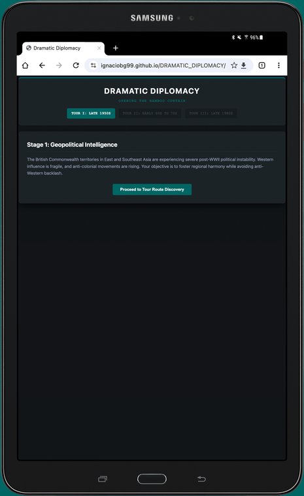The image size is (304, 496).
Task: Go to the browser home page icon
Action: click(x=25, y=65)
